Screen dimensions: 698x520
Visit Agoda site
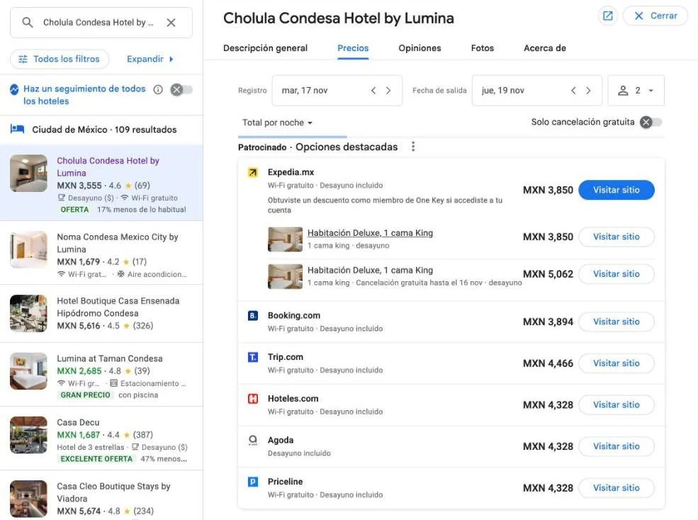(x=616, y=446)
